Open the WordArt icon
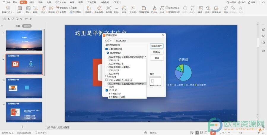This screenshot has height=135, width=267. 155,8
